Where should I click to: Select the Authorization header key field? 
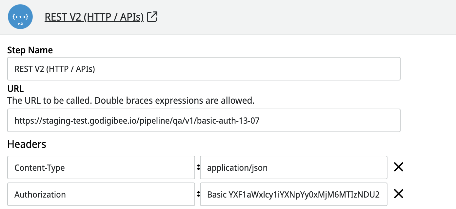pos(101,194)
